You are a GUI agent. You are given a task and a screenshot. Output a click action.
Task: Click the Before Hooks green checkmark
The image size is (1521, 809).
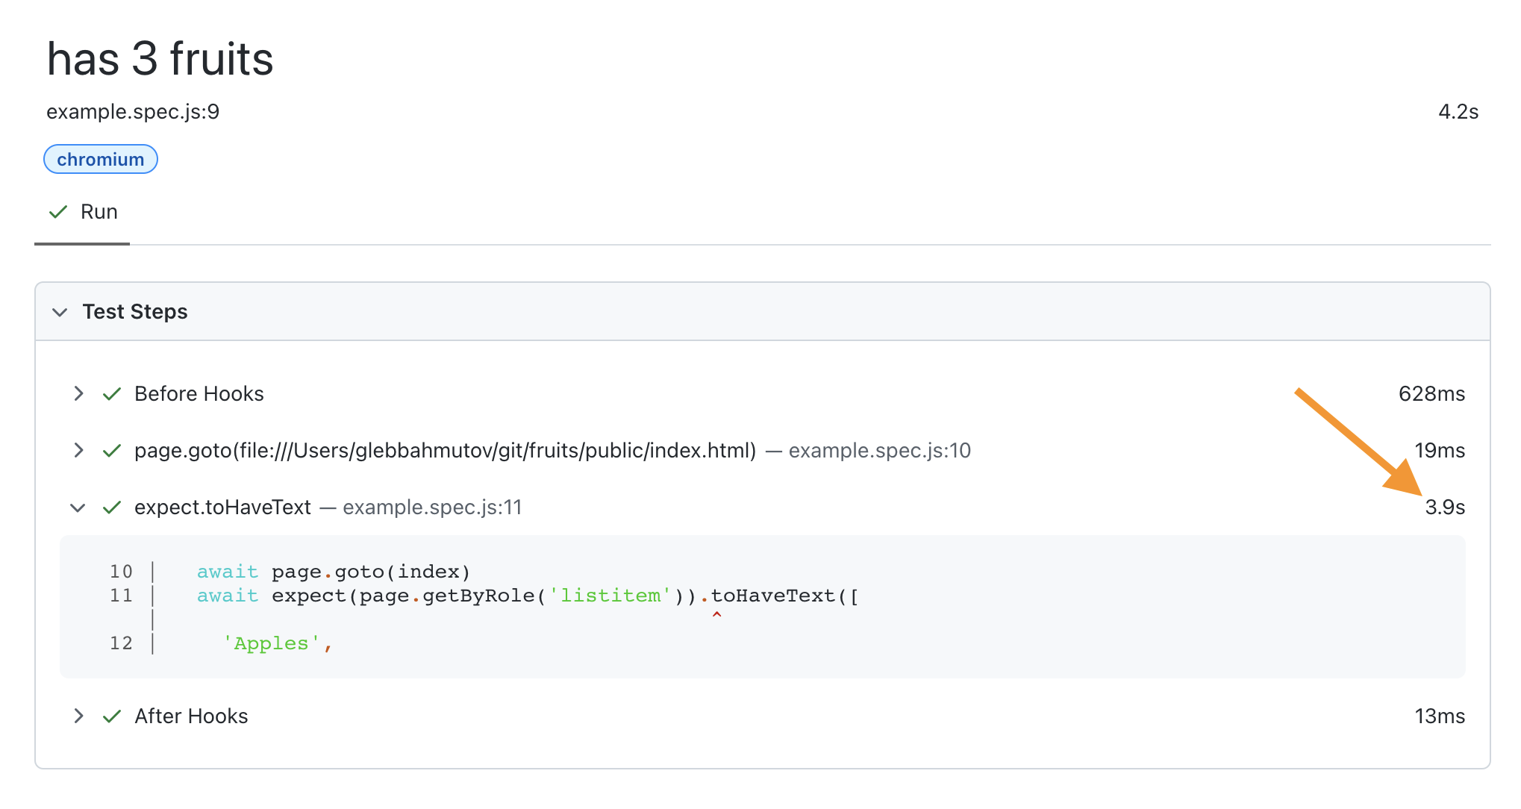(x=112, y=394)
